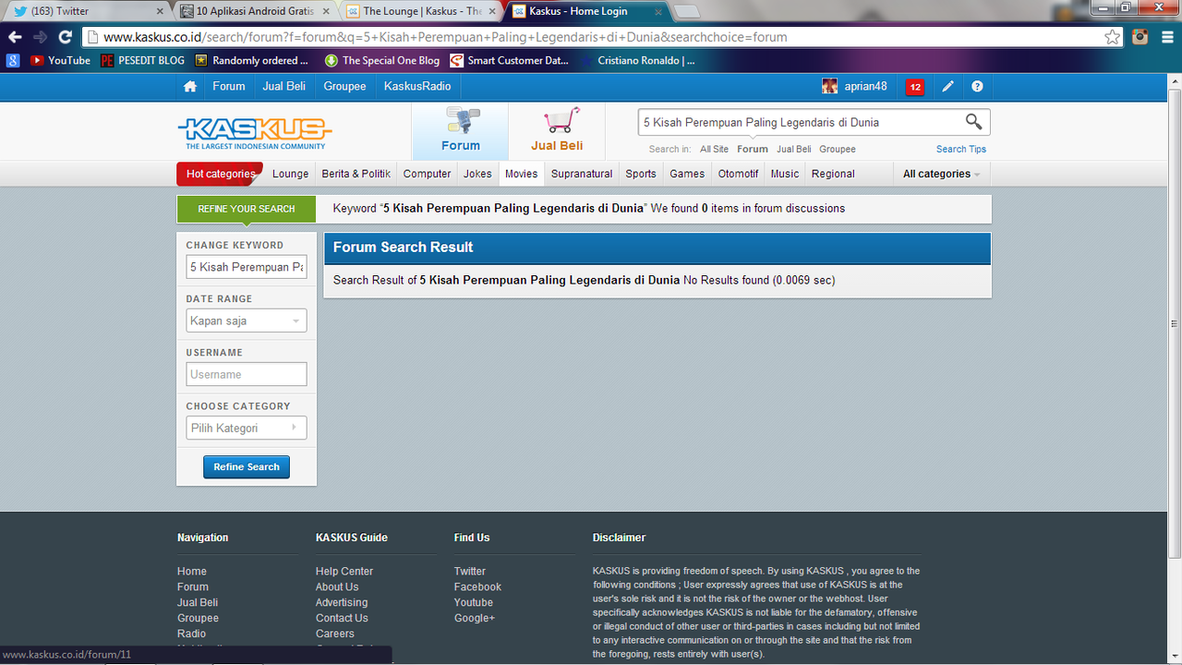Open the Jokes category
The height and width of the screenshot is (665, 1182).
(x=477, y=174)
